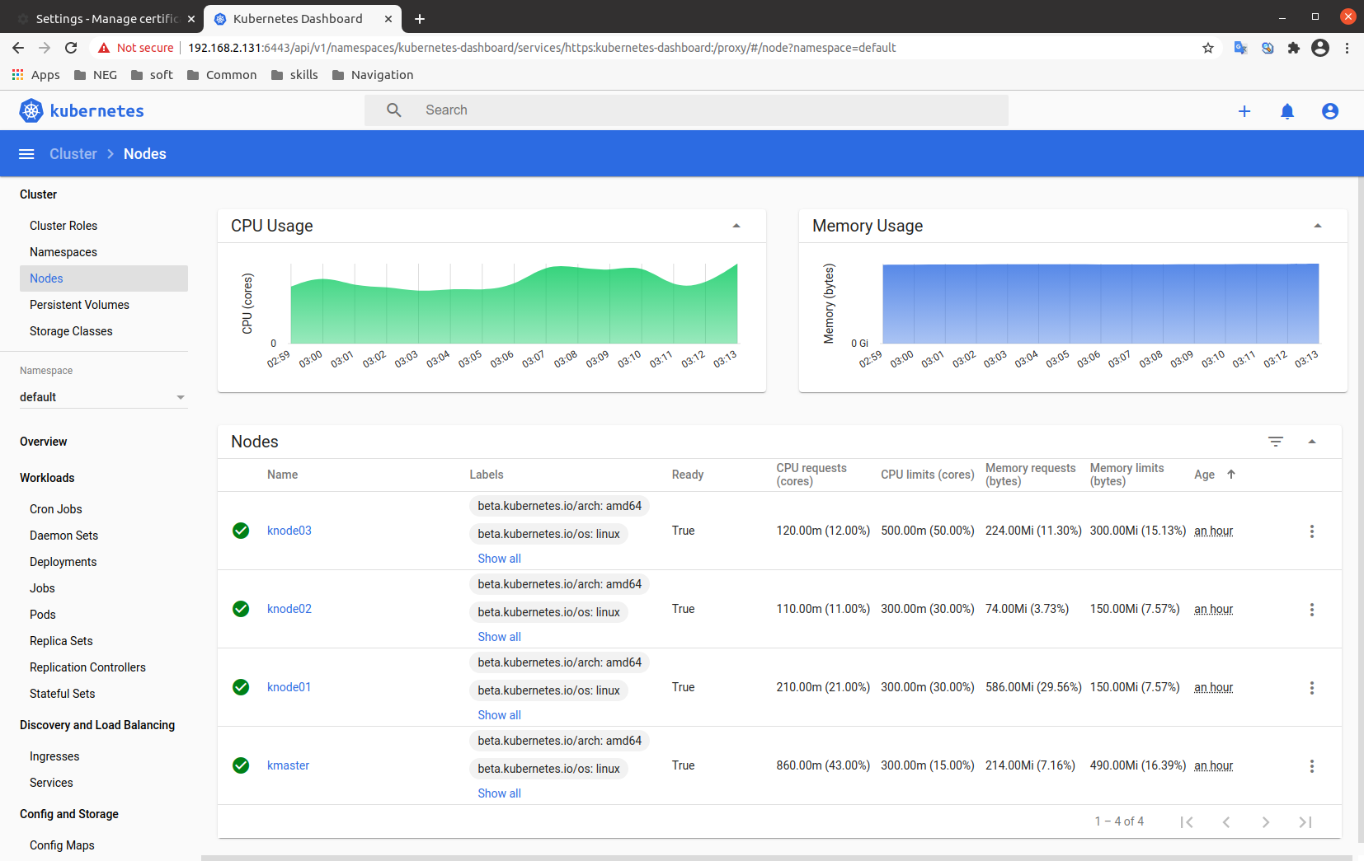Click the browser address bar URL
This screenshot has height=861, width=1364.
[542, 48]
